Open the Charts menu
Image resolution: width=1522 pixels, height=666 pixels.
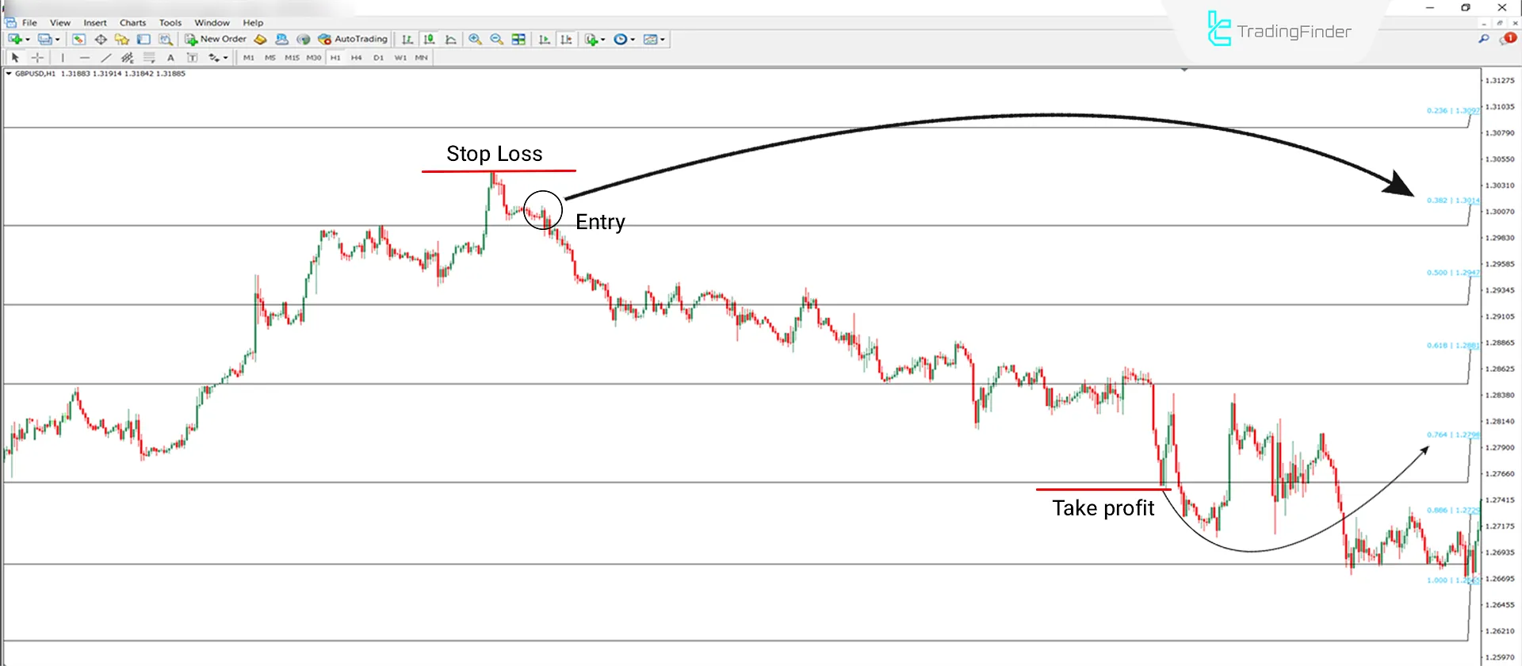[x=132, y=23]
